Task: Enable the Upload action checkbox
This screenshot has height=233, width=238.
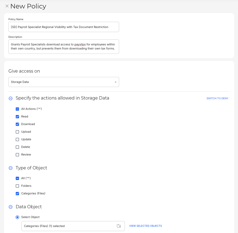Action: (x=17, y=132)
